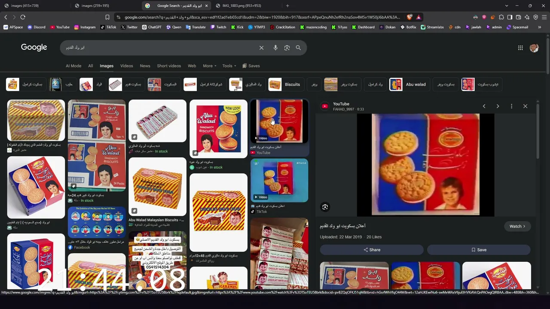
Task: Switch to the Short videos tab
Action: click(169, 66)
